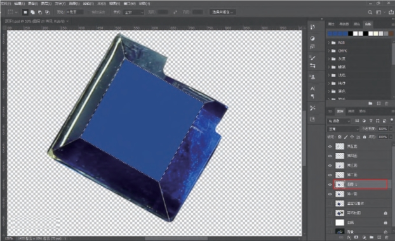Open the Brushes collapsed panel icon
The image size is (395, 241).
(312, 58)
